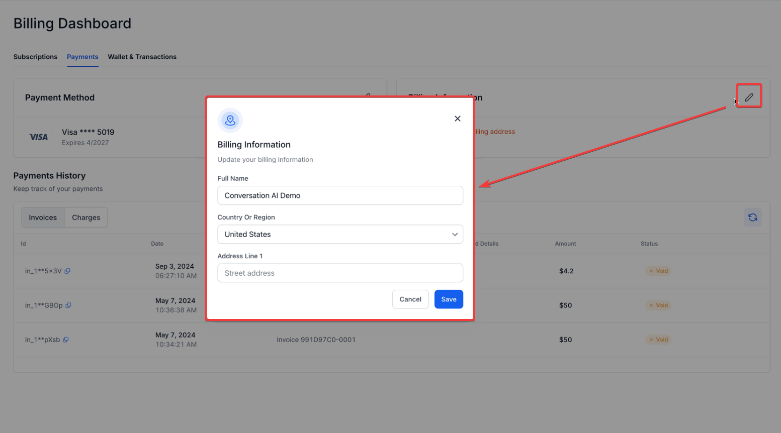Click the Street address input field
Image resolution: width=781 pixels, height=433 pixels.
point(340,273)
